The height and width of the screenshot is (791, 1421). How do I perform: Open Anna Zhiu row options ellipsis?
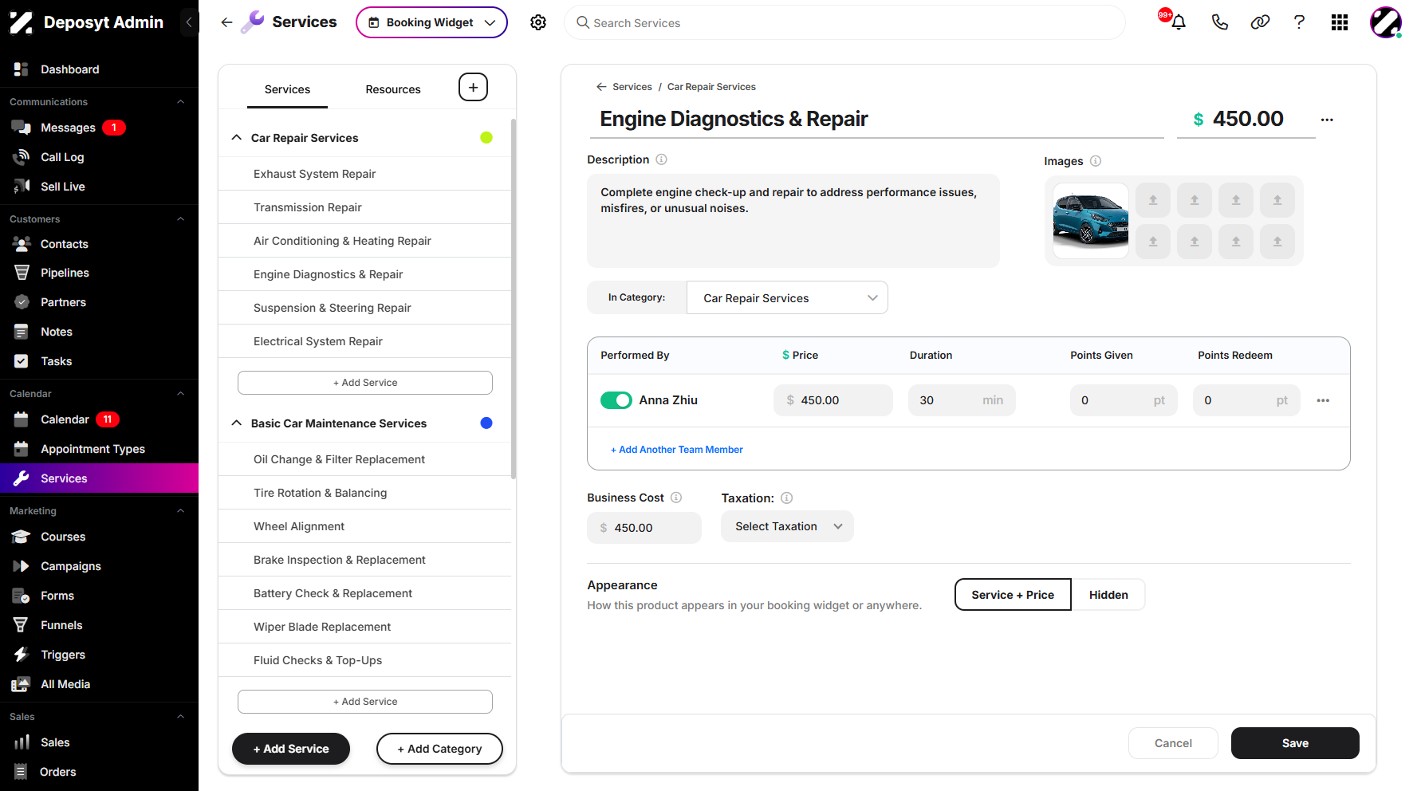click(x=1323, y=400)
